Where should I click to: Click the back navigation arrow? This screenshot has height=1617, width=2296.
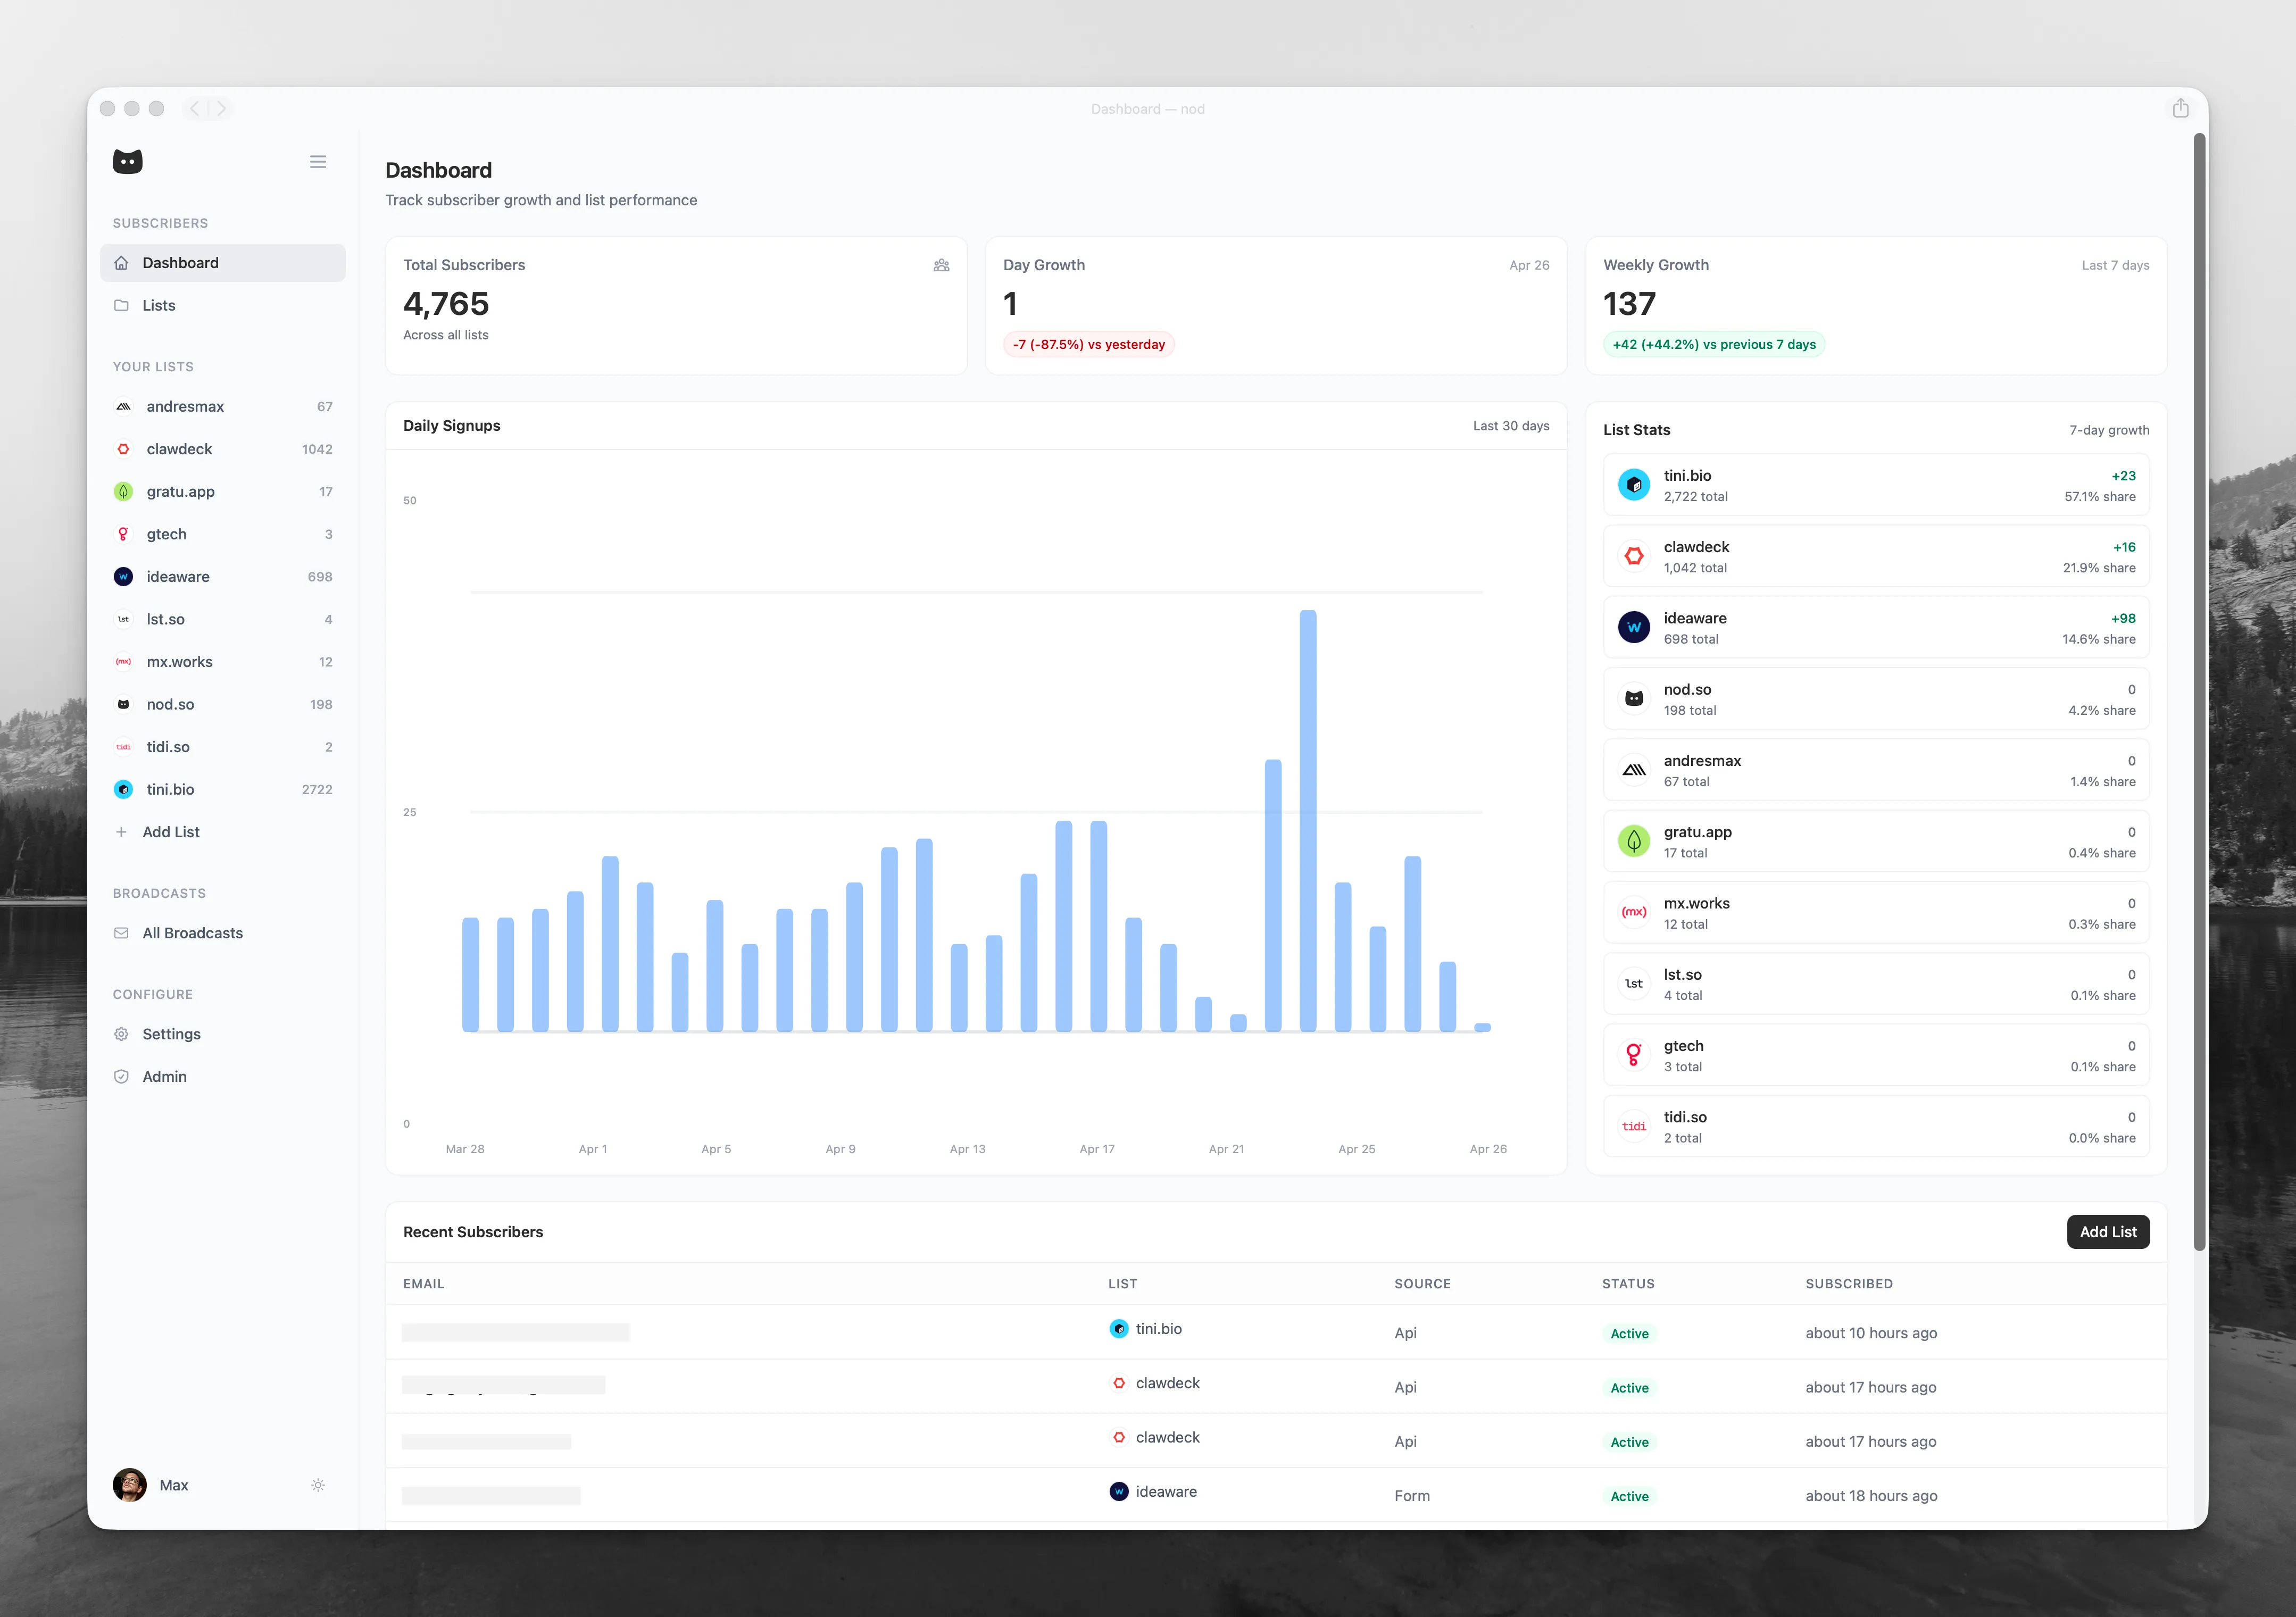coord(194,108)
